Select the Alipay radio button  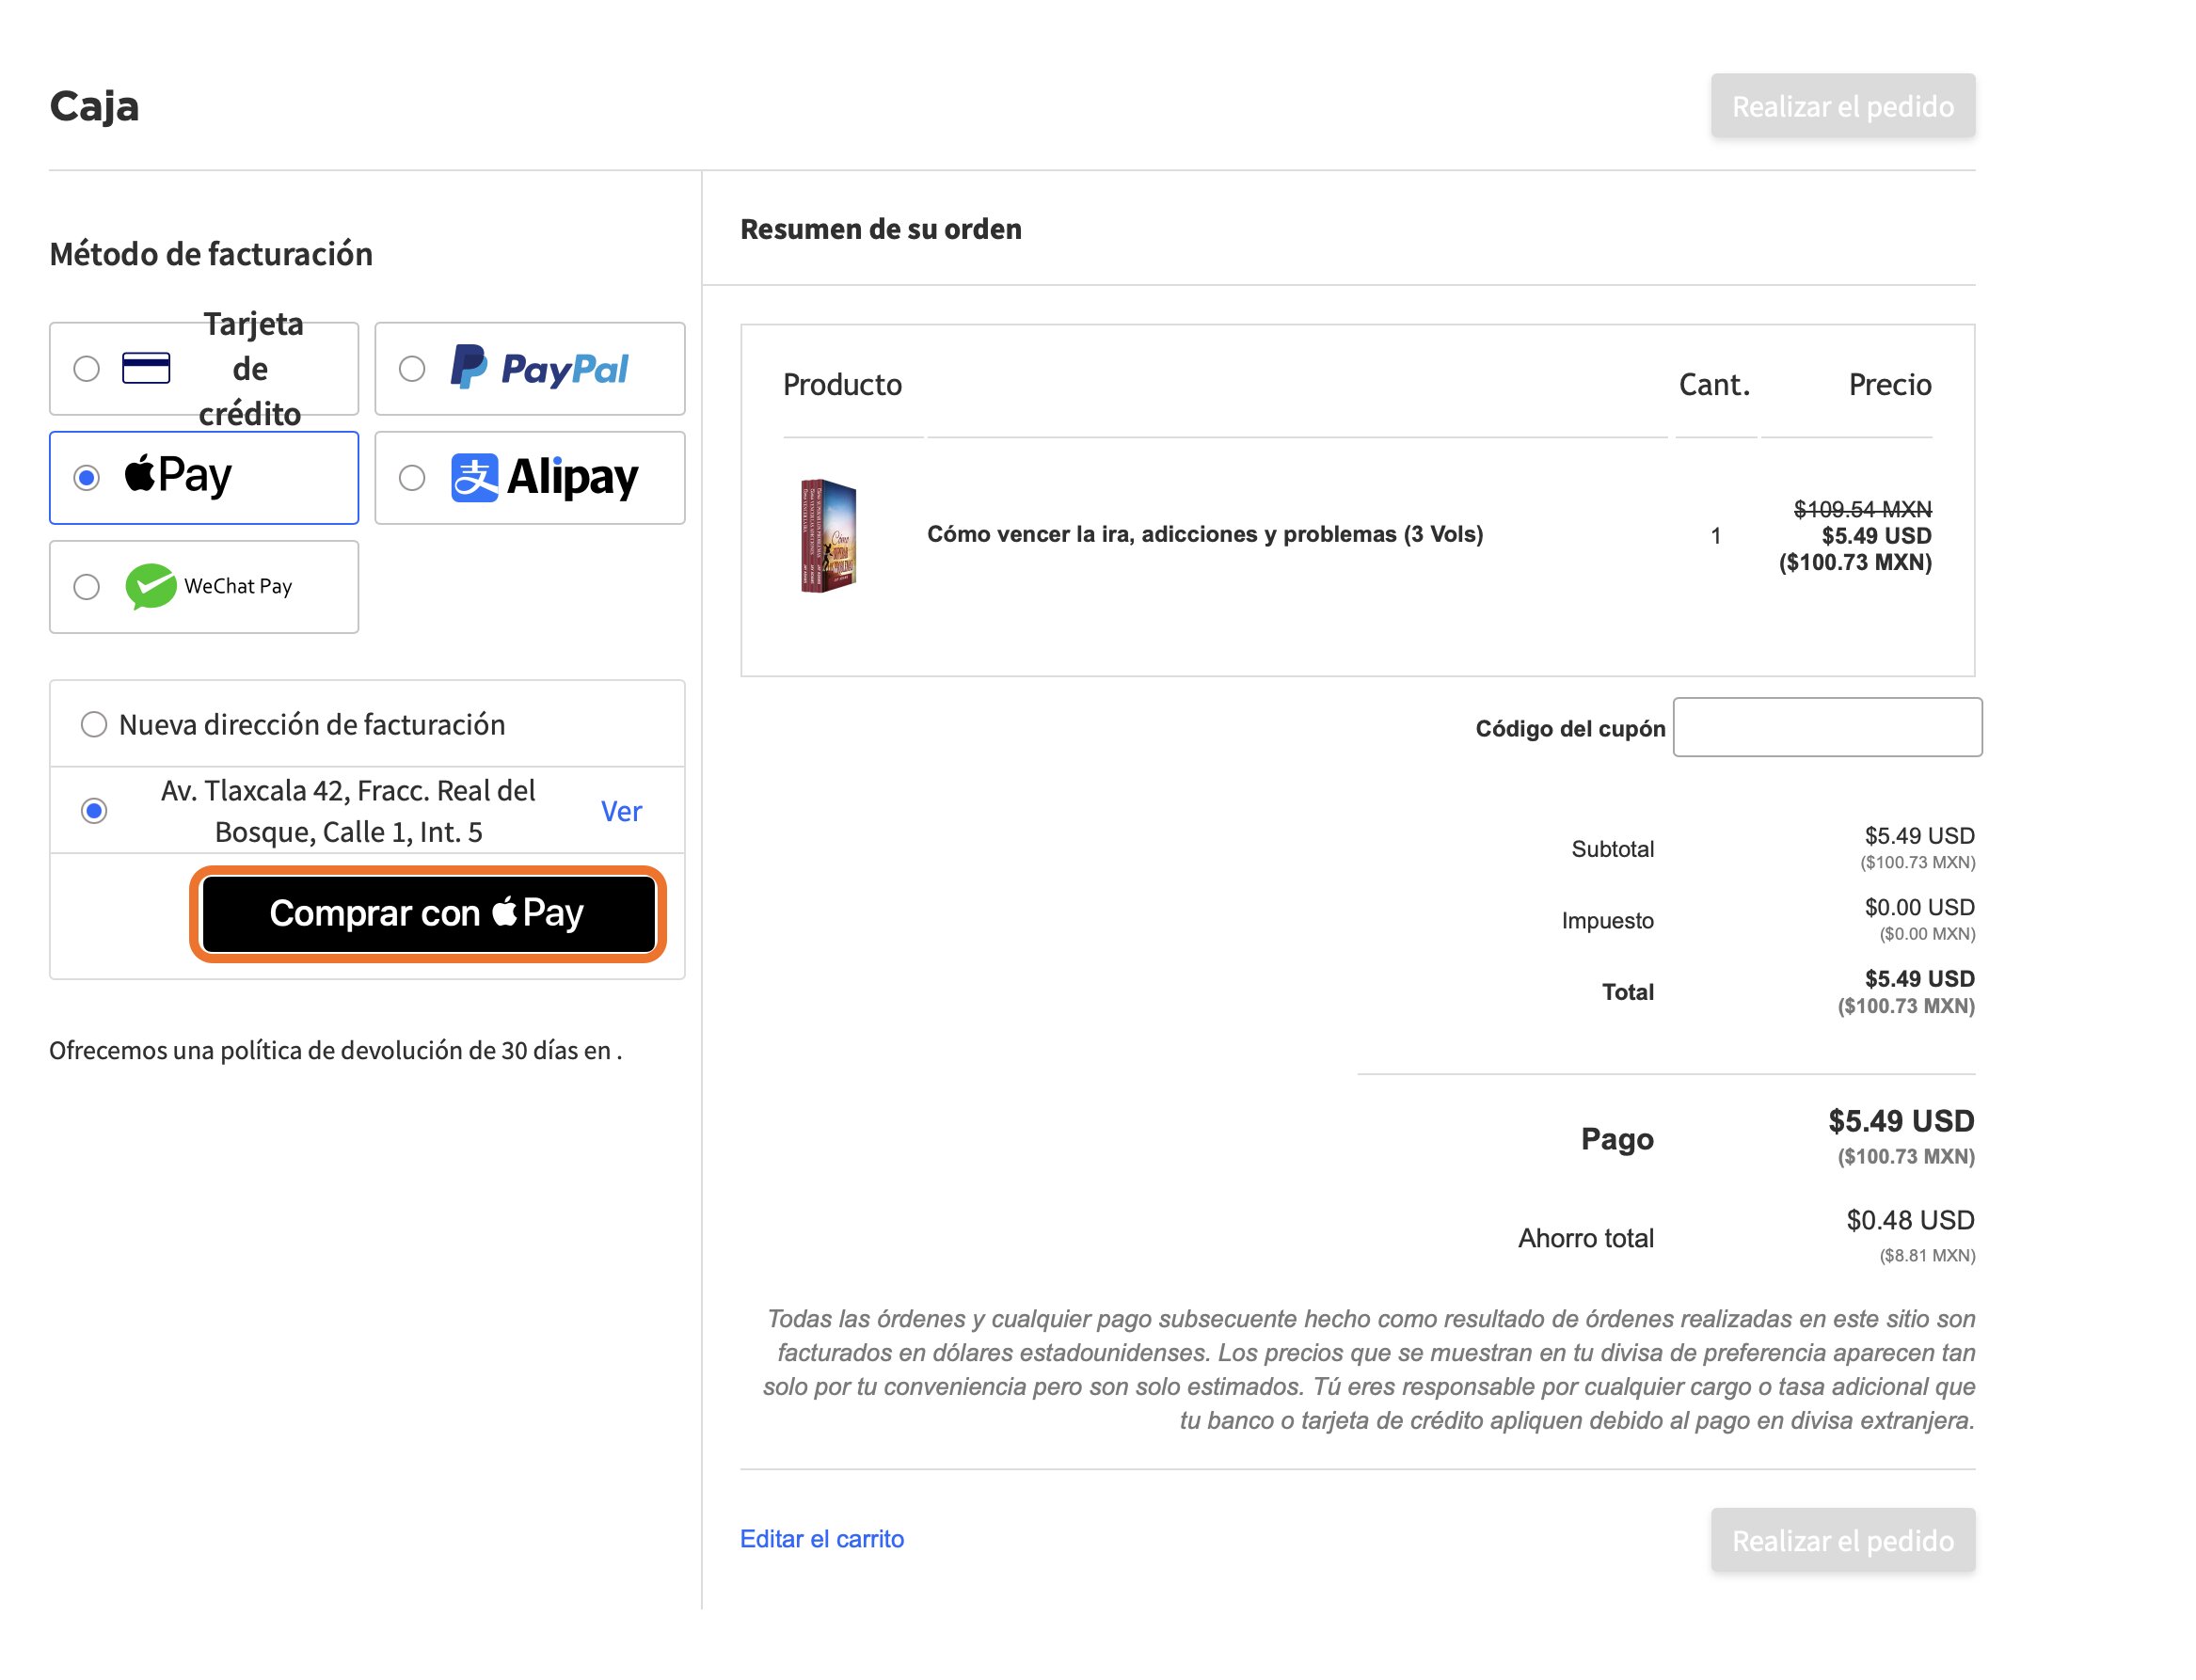(412, 478)
